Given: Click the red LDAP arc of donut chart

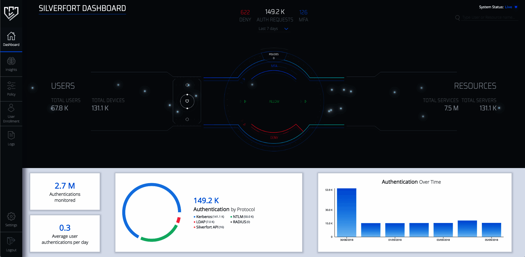Looking at the screenshot, I should click(178, 220).
